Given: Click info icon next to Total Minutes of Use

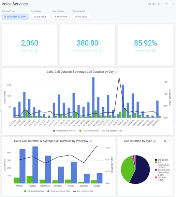Looking at the screenshot, I should coord(100,51).
